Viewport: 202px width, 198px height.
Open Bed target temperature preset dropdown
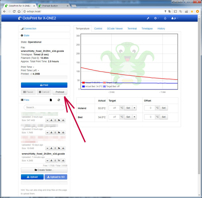point(134,117)
